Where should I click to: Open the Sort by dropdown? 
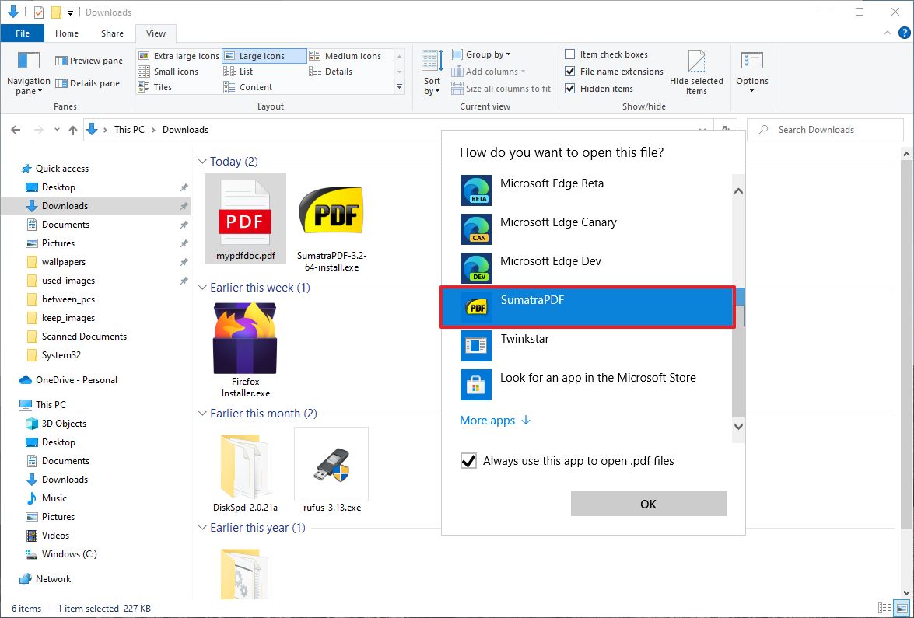coord(432,73)
